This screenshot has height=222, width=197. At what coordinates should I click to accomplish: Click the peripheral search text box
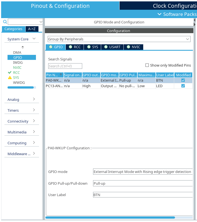coord(23,22)
